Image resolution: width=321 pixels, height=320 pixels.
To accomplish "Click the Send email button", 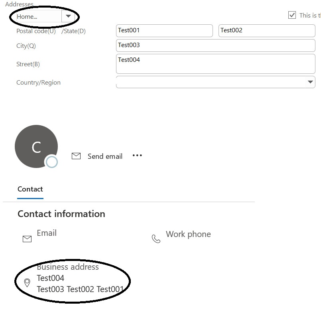I will [105, 156].
